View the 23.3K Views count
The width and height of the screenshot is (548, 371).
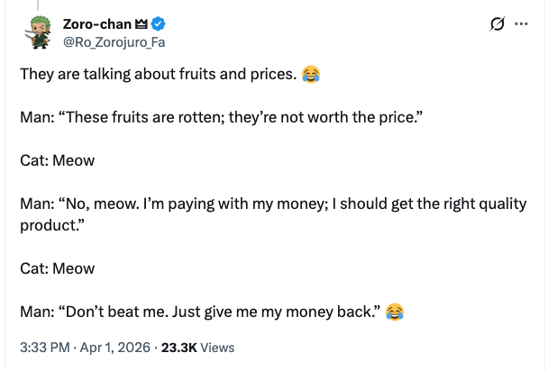coord(199,347)
